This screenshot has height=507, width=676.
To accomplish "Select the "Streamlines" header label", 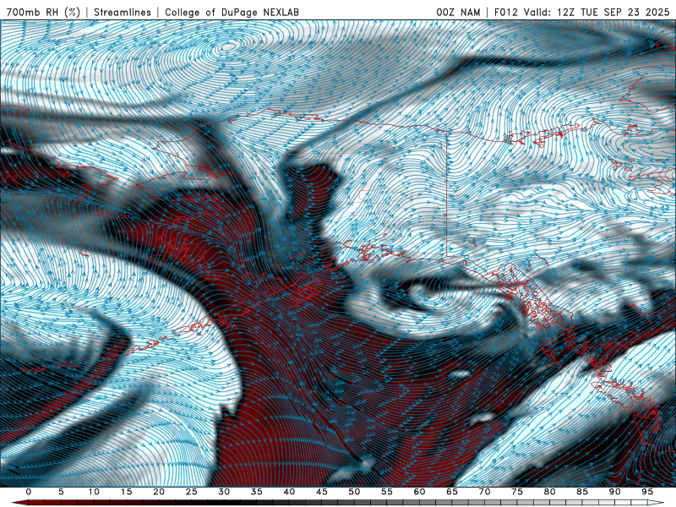I will [123, 13].
